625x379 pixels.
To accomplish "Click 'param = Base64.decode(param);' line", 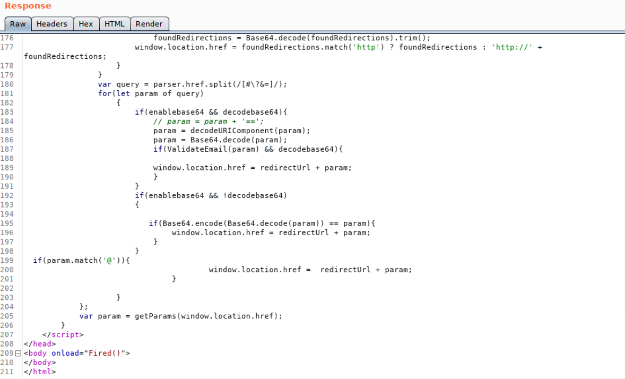I will [220, 140].
